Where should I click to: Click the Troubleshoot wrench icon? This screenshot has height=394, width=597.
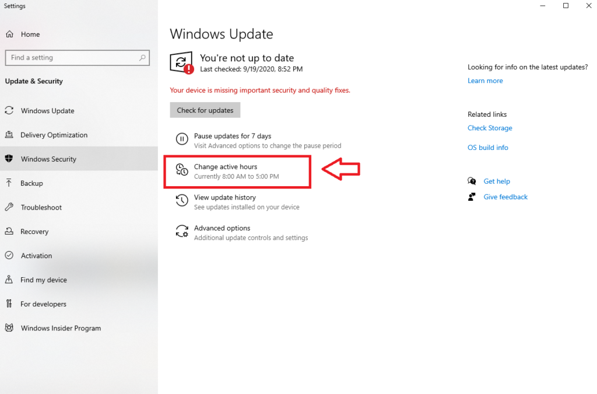point(9,207)
